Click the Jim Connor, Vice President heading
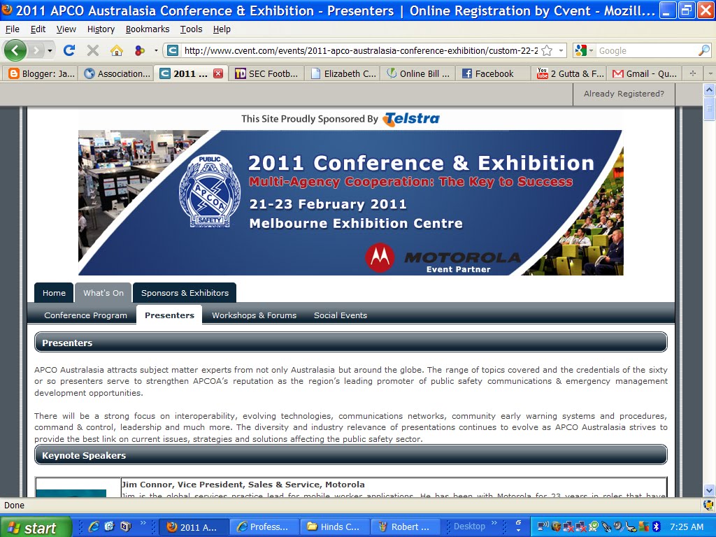 [x=243, y=485]
